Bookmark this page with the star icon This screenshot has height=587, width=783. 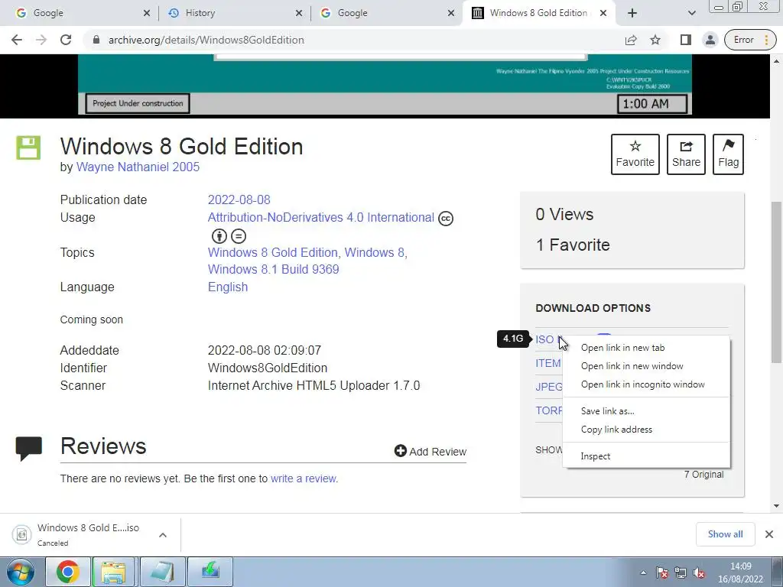(655, 40)
